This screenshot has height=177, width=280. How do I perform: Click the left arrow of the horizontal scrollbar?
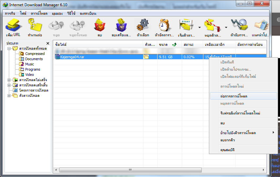coord(56,170)
